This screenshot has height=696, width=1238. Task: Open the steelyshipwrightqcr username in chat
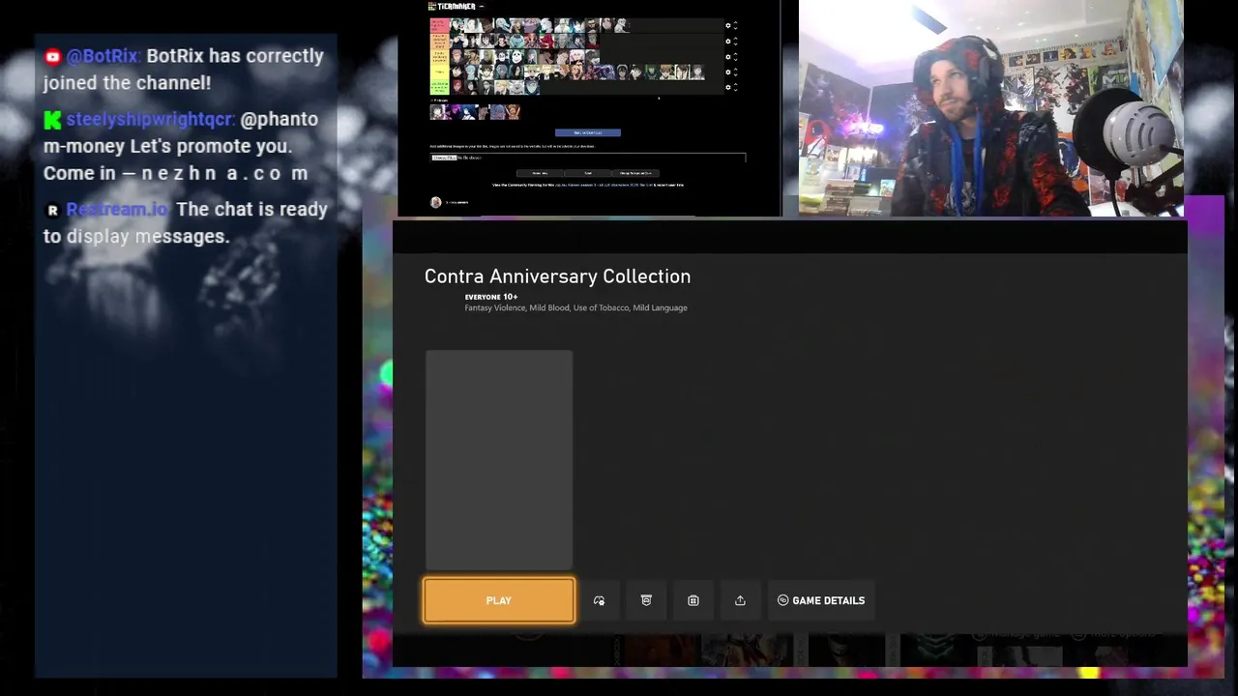click(x=151, y=119)
